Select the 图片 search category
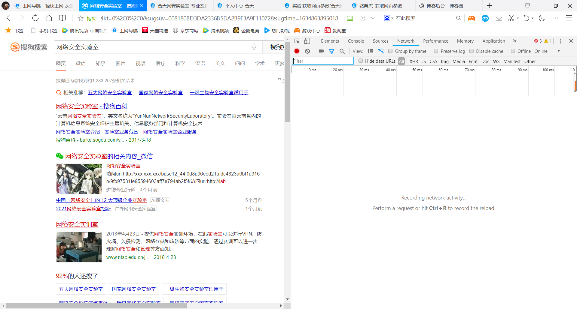The height and width of the screenshot is (309, 577). pos(120,64)
